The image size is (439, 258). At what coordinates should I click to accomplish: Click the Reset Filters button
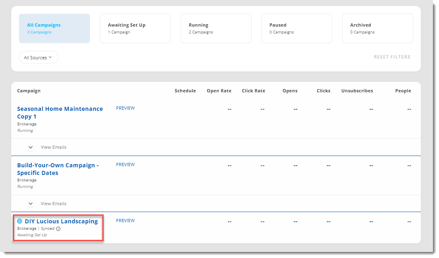pos(392,57)
